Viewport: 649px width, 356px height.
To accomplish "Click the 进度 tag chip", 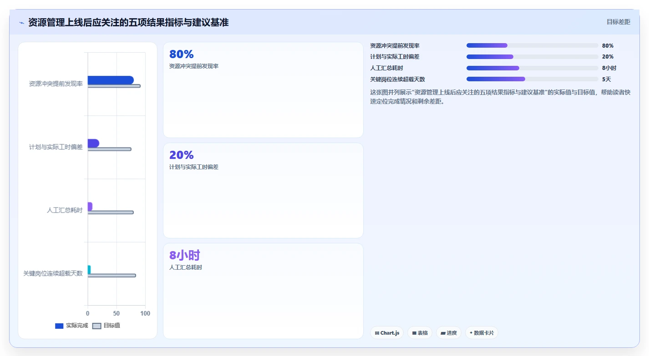I will point(449,333).
